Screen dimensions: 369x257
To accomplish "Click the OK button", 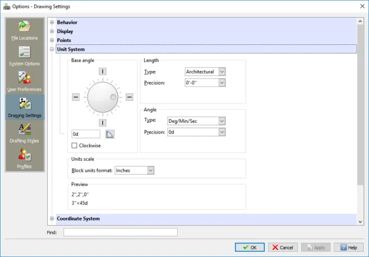I will pyautogui.click(x=250, y=247).
